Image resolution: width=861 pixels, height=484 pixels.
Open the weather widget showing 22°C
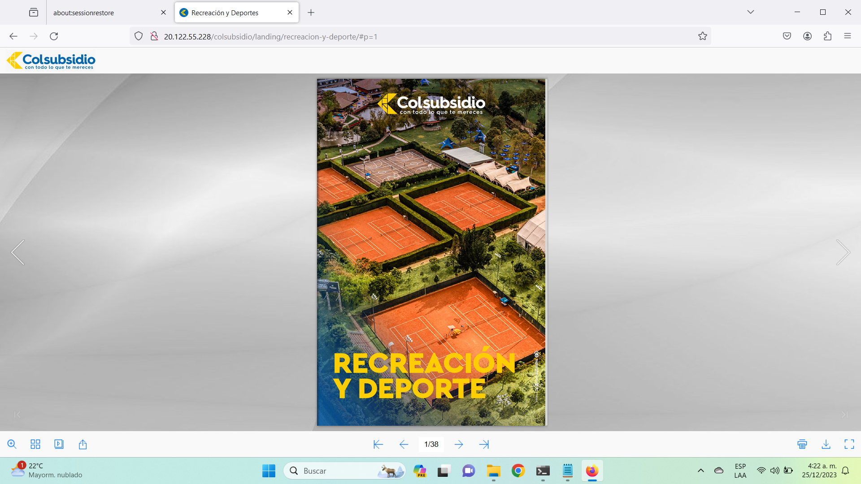point(47,471)
